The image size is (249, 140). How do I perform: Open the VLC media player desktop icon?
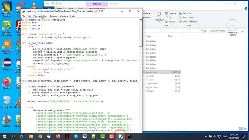pos(34,5)
